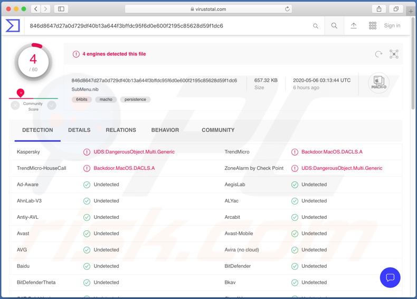
Task: Click the AhnLab-V3 engine name
Action: 29,201
